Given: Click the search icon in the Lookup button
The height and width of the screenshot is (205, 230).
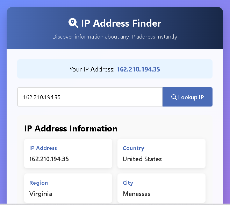Looking at the screenshot, I should click(x=174, y=97).
